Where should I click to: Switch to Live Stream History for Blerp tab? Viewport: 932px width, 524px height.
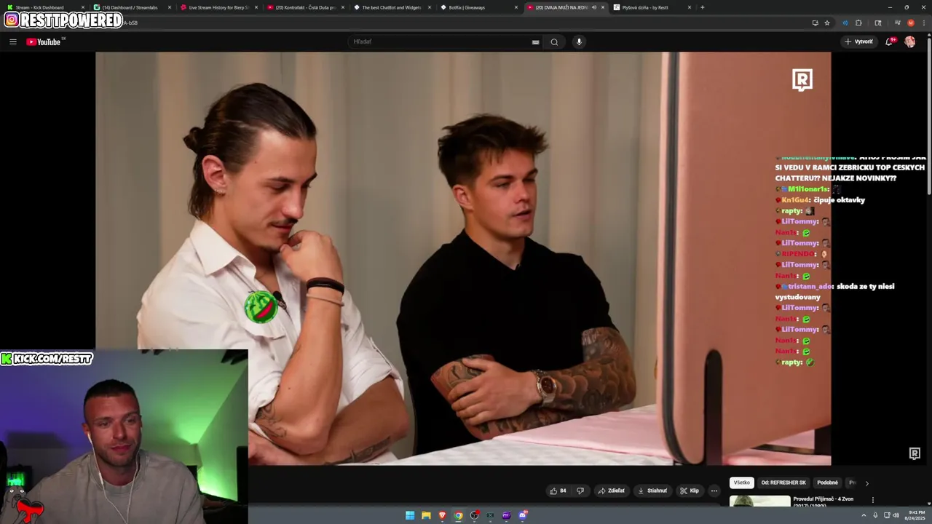218,7
